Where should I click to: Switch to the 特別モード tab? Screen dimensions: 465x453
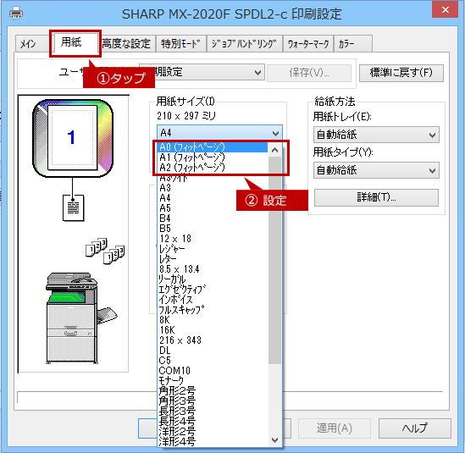(181, 44)
